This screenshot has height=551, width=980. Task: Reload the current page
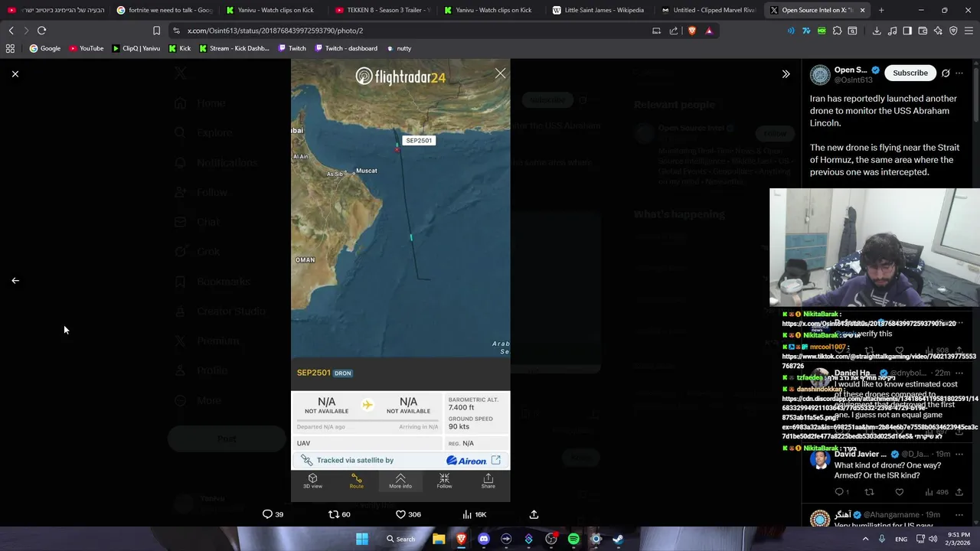tap(41, 31)
